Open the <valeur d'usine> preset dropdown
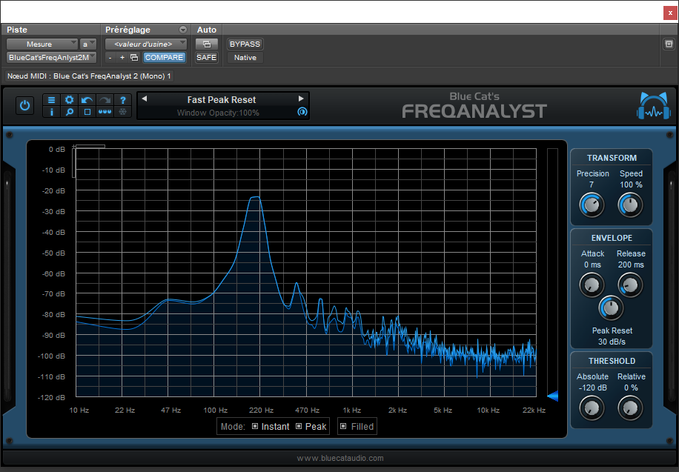The width and height of the screenshot is (679, 472). (x=146, y=44)
